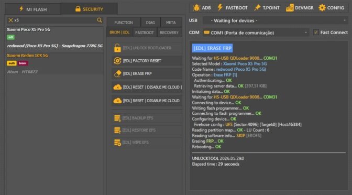Clear the search with the X icon
This screenshot has height=195, width=352.
point(10,20)
